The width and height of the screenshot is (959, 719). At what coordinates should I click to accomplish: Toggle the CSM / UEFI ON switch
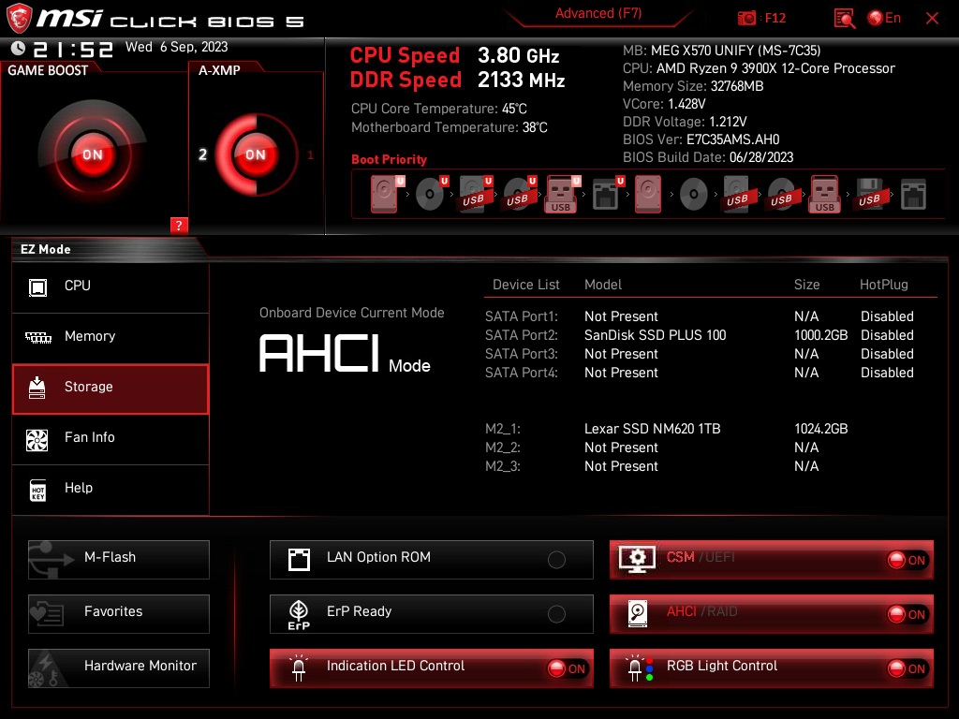[907, 560]
